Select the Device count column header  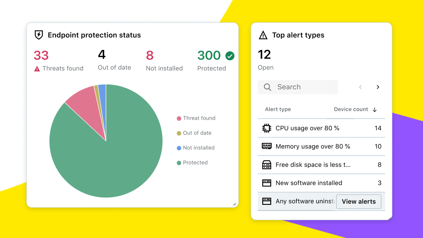tap(351, 109)
